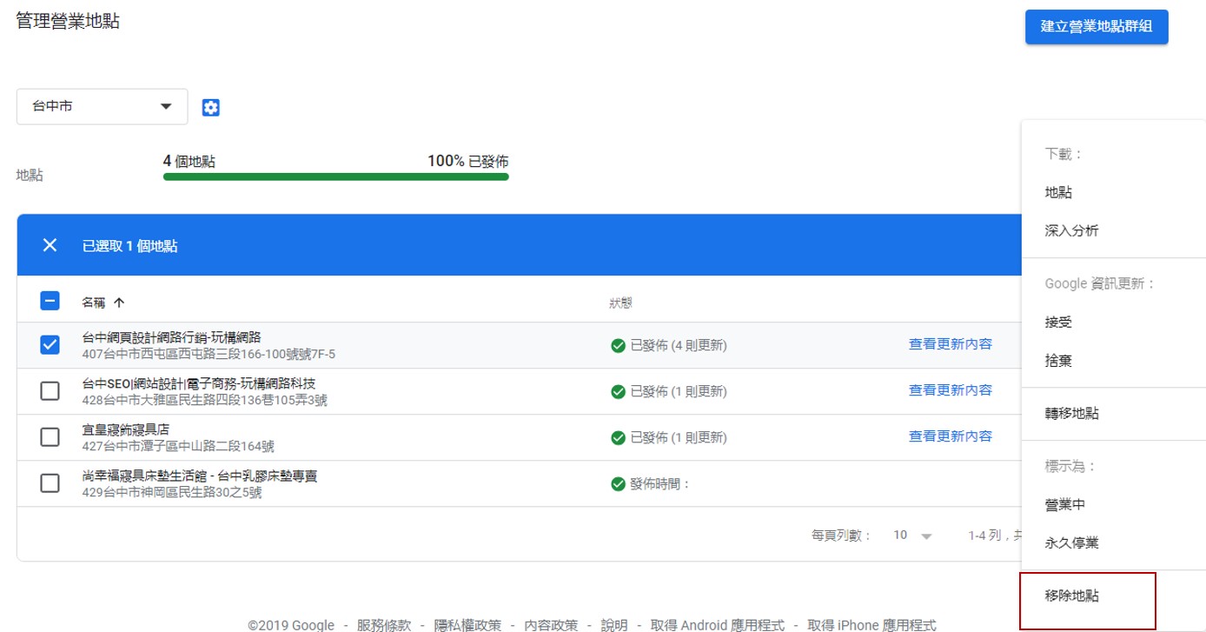Open the 台中市 location group dropdown
The image size is (1206, 632).
point(102,106)
